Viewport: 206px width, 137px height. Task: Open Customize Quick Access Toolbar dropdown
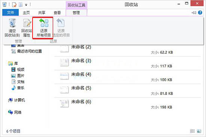point(26,5)
